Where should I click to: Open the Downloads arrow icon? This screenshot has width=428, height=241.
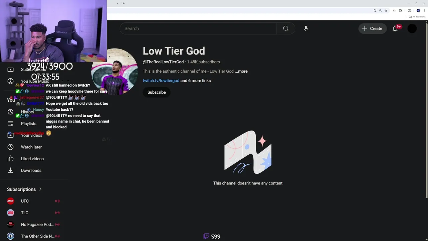10,170
